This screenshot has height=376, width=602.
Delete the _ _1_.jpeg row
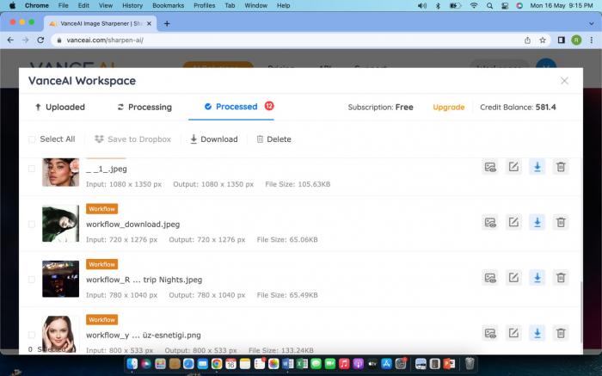pyautogui.click(x=561, y=167)
